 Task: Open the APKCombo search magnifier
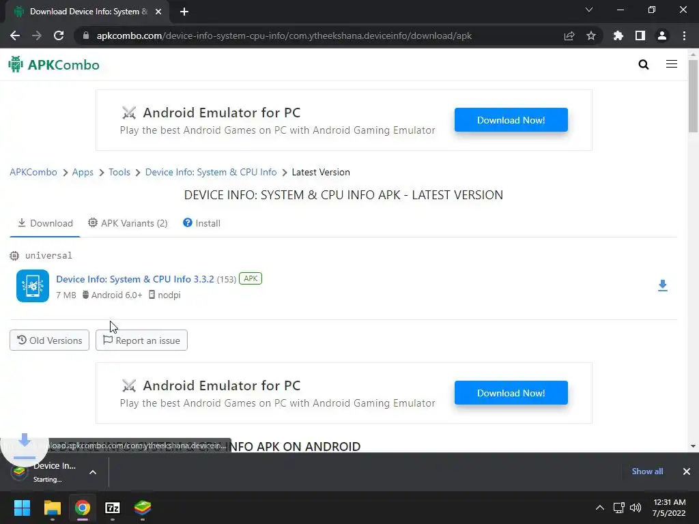[x=643, y=65]
